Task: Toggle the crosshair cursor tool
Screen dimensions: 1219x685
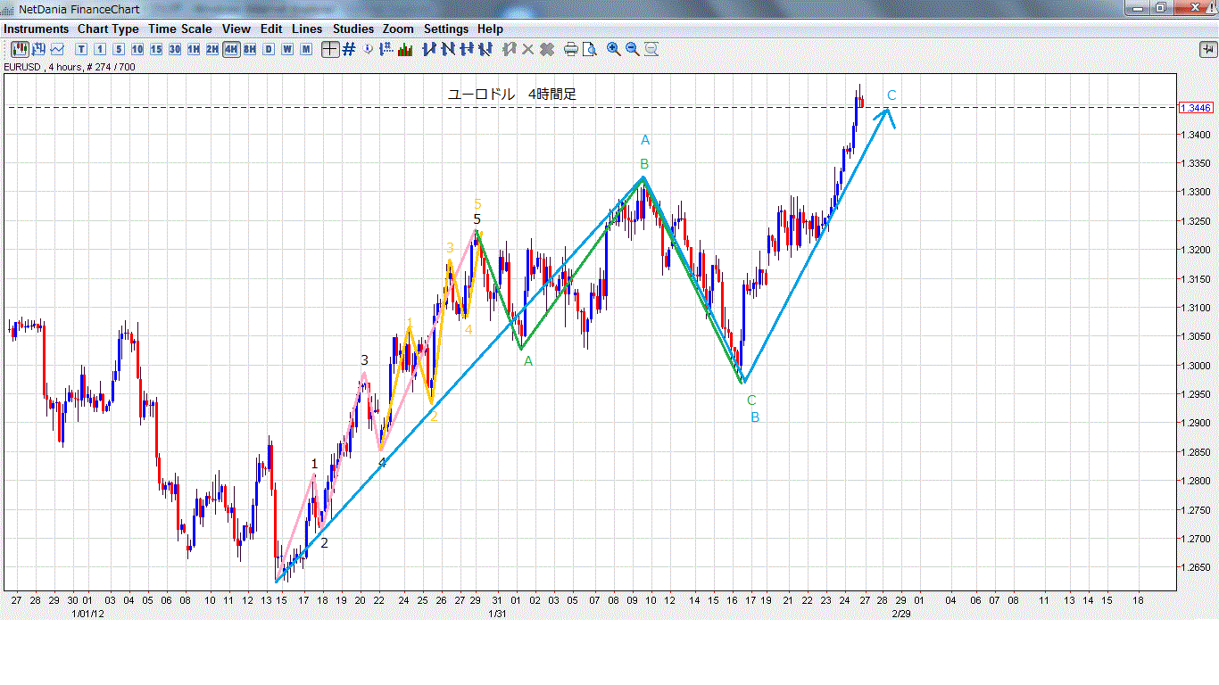Action: click(330, 49)
